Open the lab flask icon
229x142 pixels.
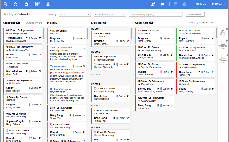click(48, 4)
